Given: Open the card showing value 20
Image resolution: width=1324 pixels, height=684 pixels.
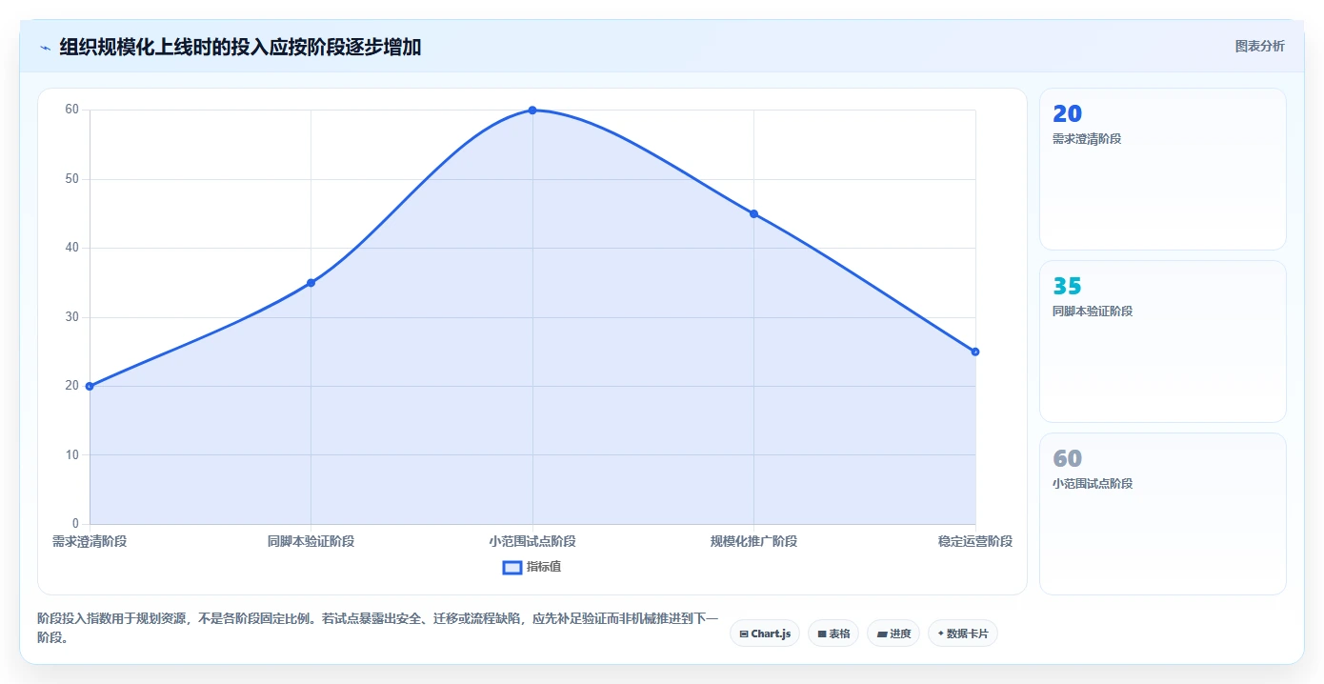Looking at the screenshot, I should (1162, 170).
